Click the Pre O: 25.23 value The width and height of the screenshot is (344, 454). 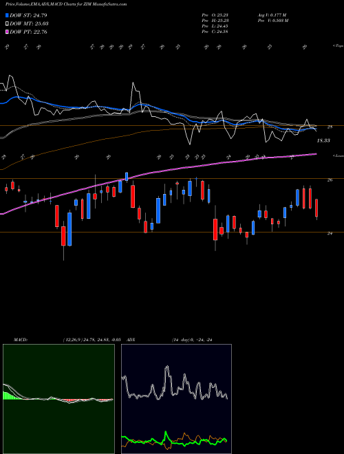click(215, 15)
